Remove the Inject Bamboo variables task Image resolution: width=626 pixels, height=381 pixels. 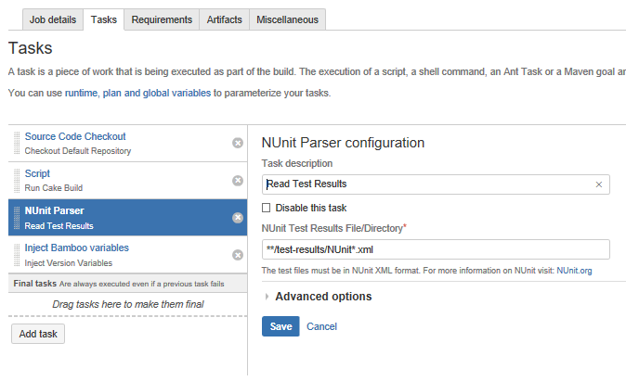(x=238, y=255)
